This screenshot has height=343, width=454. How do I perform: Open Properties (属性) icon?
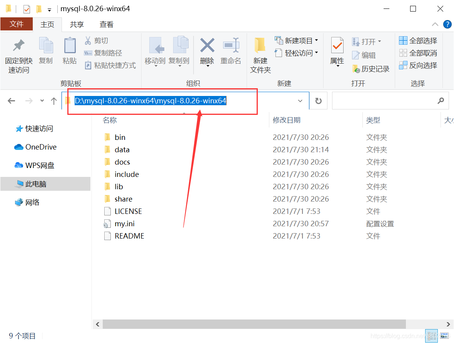click(337, 45)
